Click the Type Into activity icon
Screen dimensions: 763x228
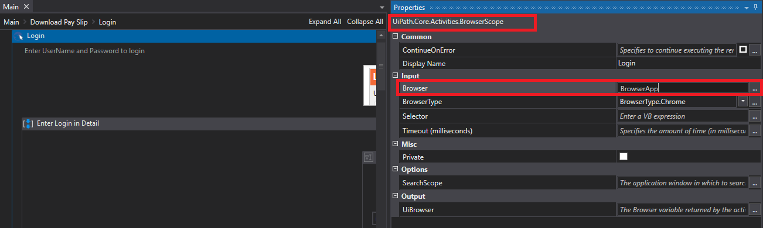[x=369, y=157]
